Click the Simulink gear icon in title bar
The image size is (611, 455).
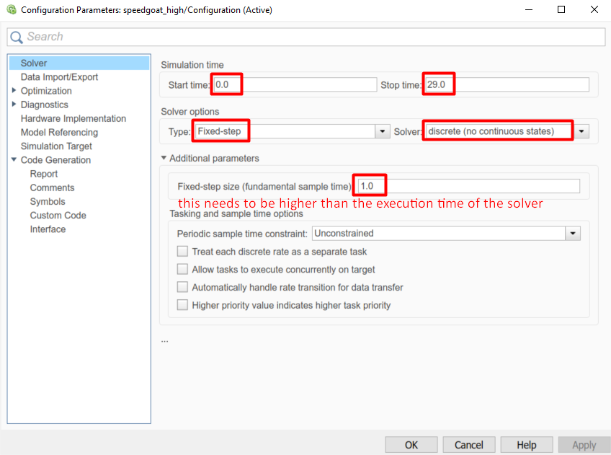tap(11, 10)
